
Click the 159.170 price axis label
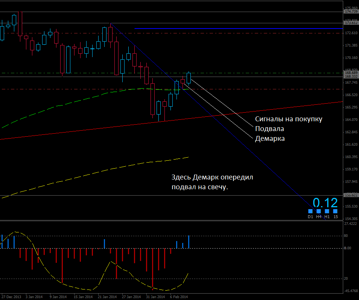351,169
